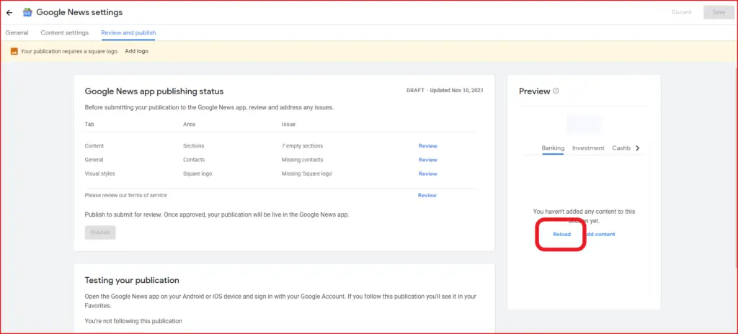Select the Banking tab in Preview
The height and width of the screenshot is (334, 738).
tap(553, 148)
